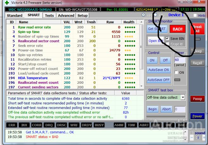208x145 pixels.
Task: Click the ERR status indicator
Action: point(12,125)
